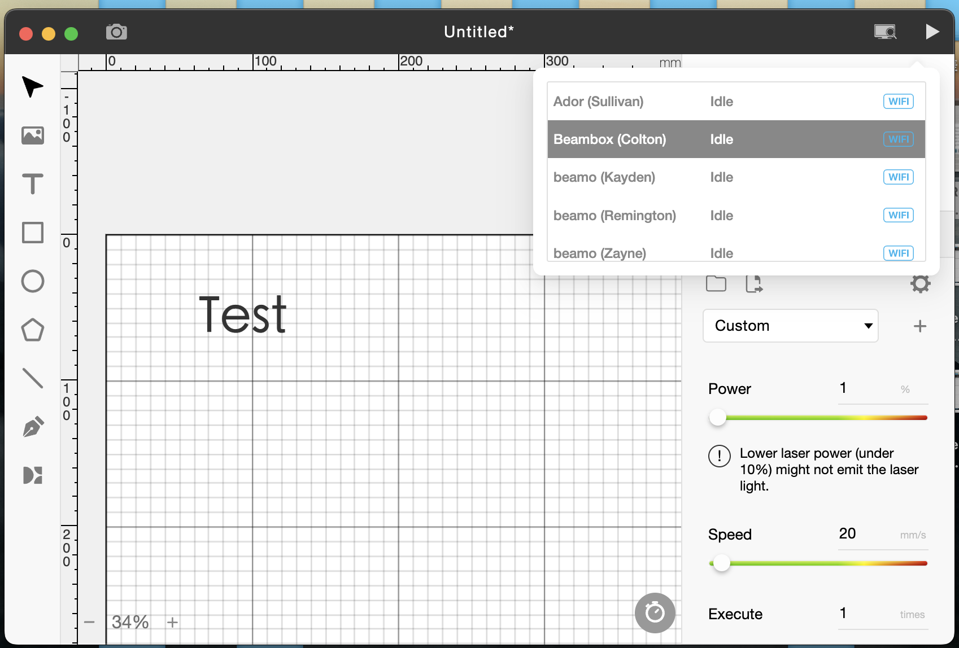Select the Rectangle tool

click(32, 233)
